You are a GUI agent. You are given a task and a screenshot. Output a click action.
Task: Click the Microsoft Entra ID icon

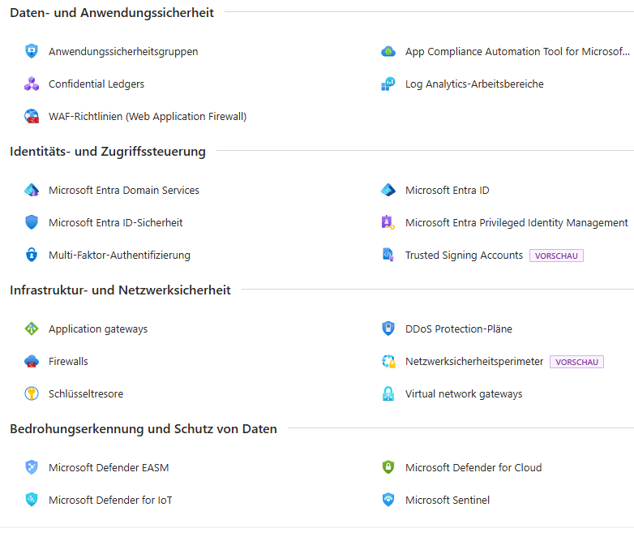(388, 190)
